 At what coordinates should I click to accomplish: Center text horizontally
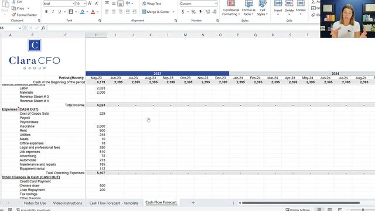pyautogui.click(x=114, y=12)
